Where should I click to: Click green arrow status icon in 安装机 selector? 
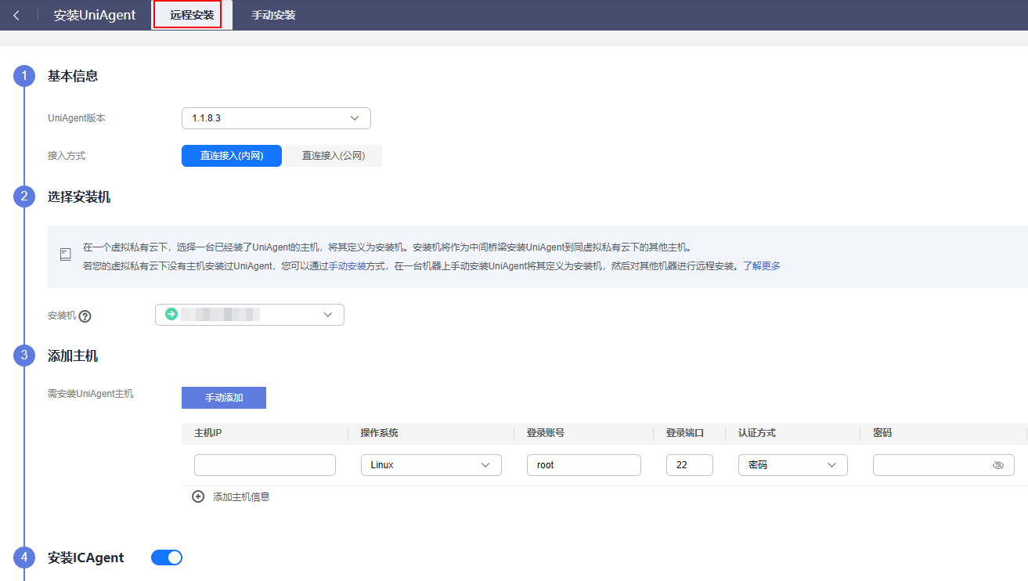pos(171,314)
